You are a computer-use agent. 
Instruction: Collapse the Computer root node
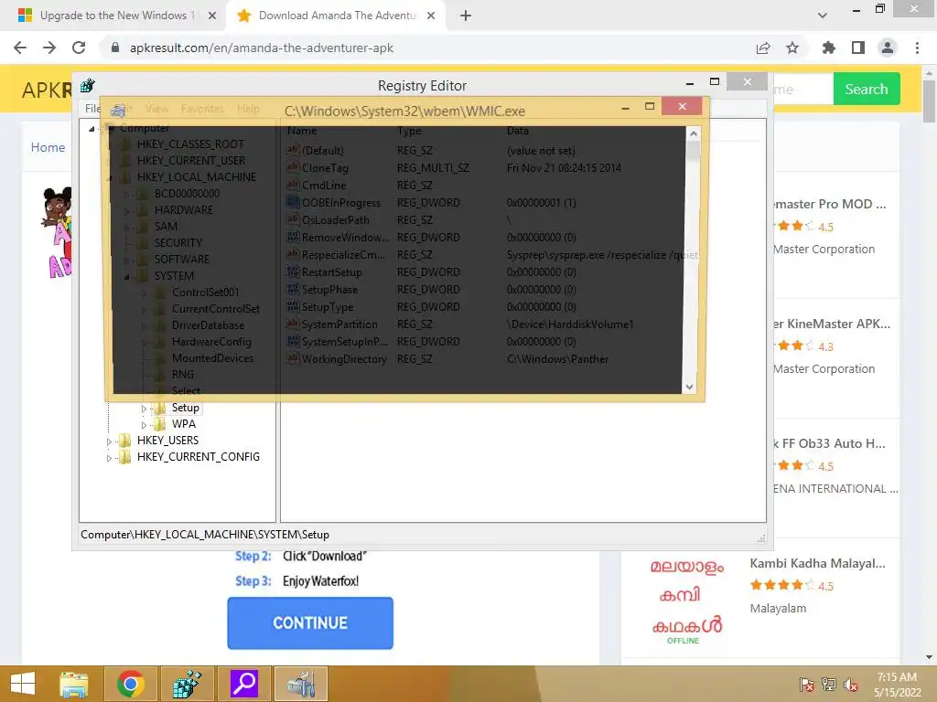92,128
